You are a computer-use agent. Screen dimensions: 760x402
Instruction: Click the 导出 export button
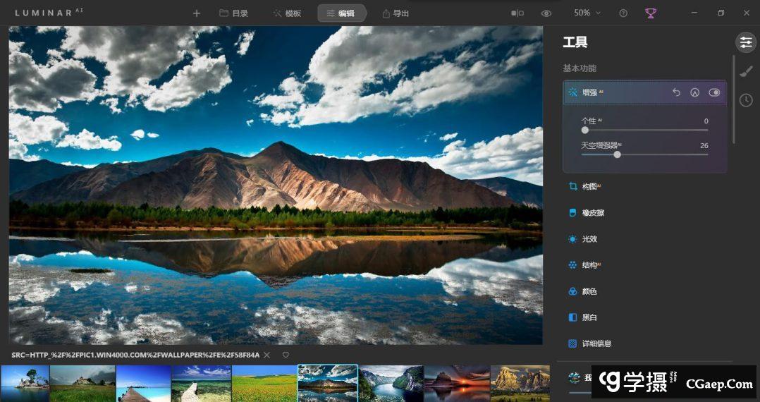tap(396, 13)
